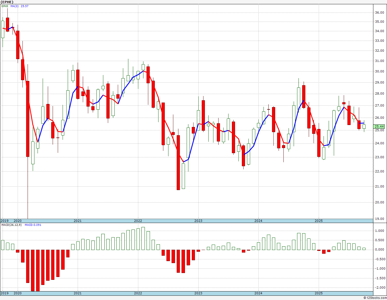Click the last green candle beside the 25.44 tag
387x300 pixels.
[x=364, y=126]
